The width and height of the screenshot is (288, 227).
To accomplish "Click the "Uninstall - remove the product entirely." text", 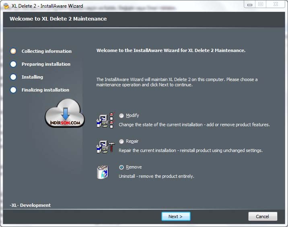I will pyautogui.click(x=156, y=176).
